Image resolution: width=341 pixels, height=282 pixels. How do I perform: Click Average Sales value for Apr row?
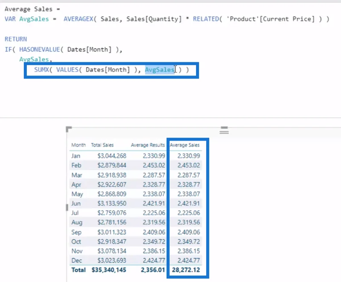(x=188, y=185)
